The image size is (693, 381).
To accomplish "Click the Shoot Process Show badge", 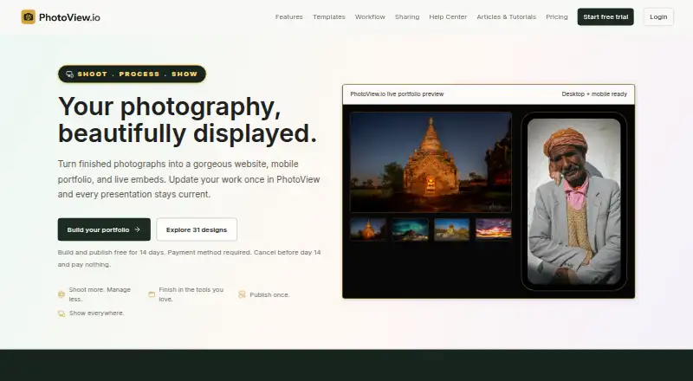I will 132,74.
